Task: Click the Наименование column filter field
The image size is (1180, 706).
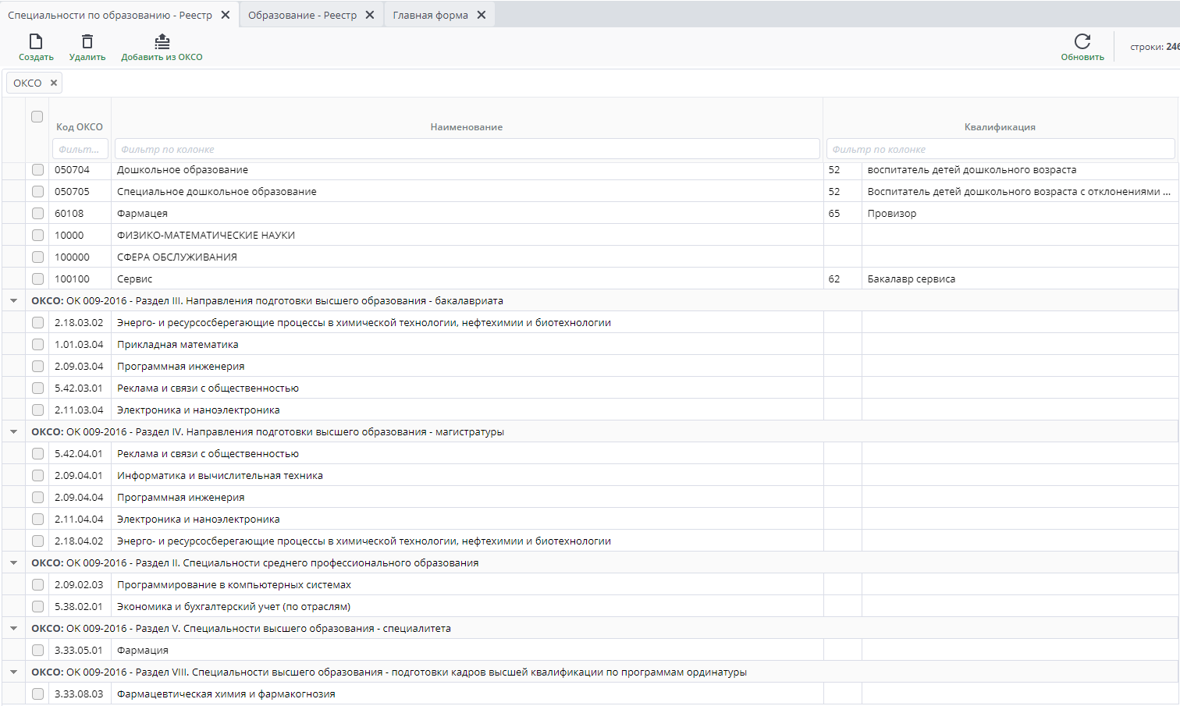Action: click(x=467, y=149)
